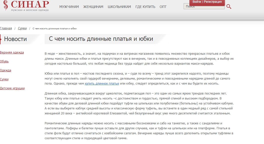Click the magnifying glass search icon

[229, 6]
